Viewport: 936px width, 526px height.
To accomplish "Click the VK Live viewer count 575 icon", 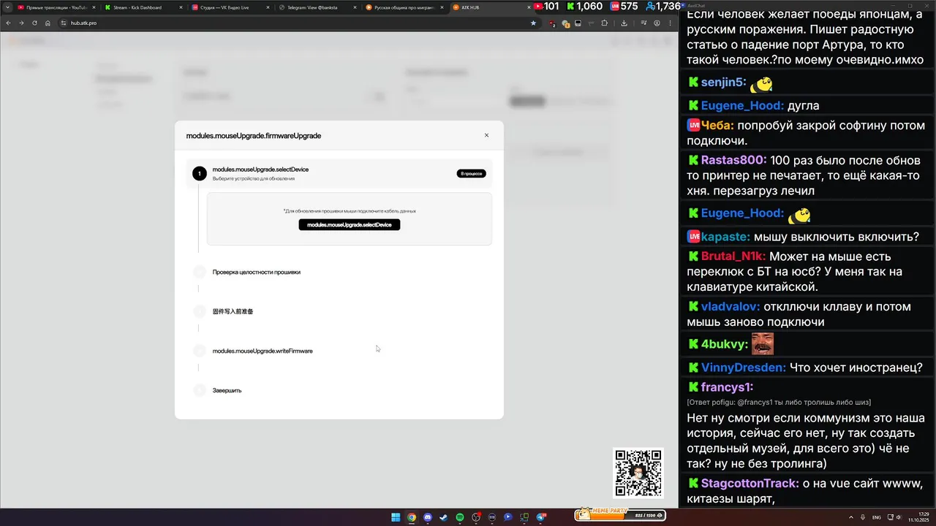I will pos(615,7).
